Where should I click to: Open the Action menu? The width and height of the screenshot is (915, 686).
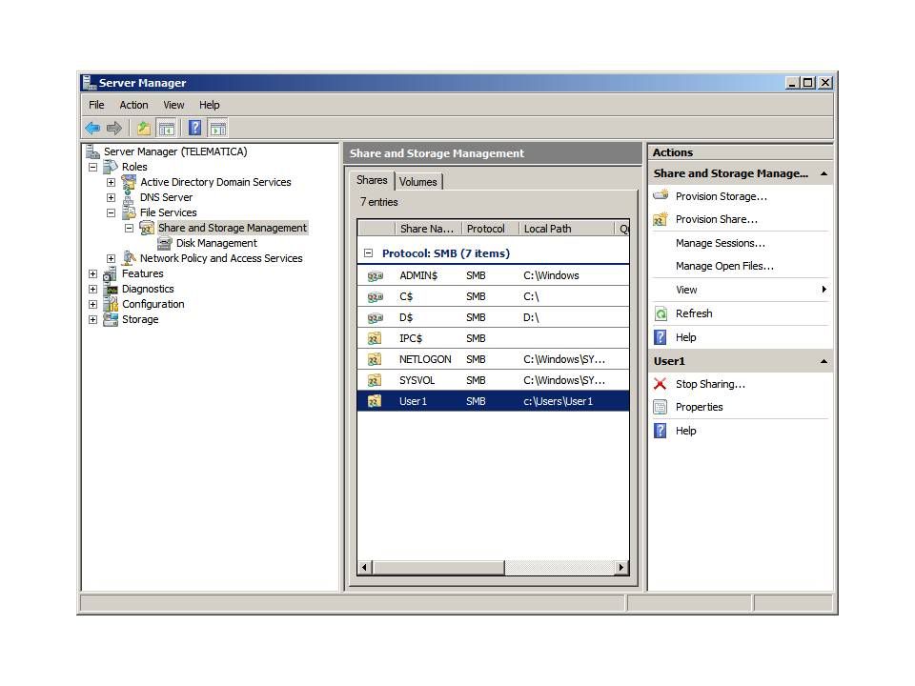[133, 105]
